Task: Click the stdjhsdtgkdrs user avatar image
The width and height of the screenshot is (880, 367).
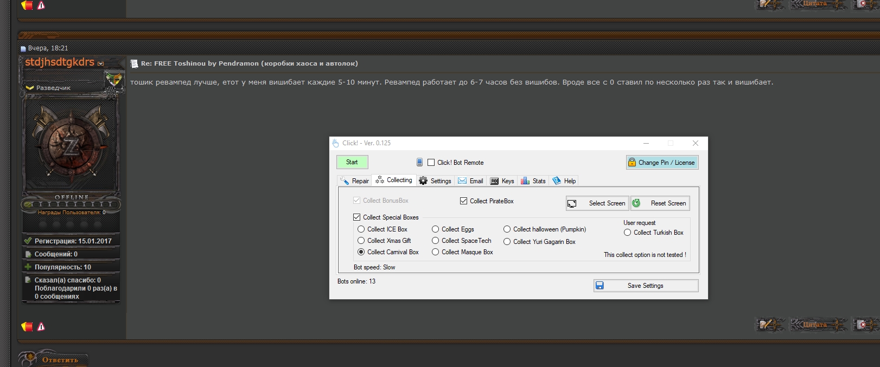Action: [x=71, y=145]
